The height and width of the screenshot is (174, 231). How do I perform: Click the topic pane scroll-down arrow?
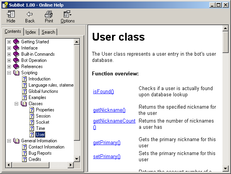226,169
